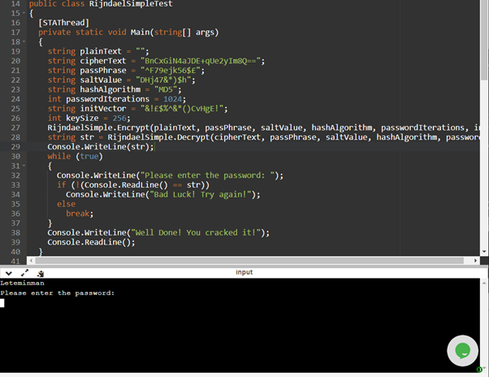Click the "Well Done! You cracked it!" string
This screenshot has height=377, width=489.
point(196,233)
